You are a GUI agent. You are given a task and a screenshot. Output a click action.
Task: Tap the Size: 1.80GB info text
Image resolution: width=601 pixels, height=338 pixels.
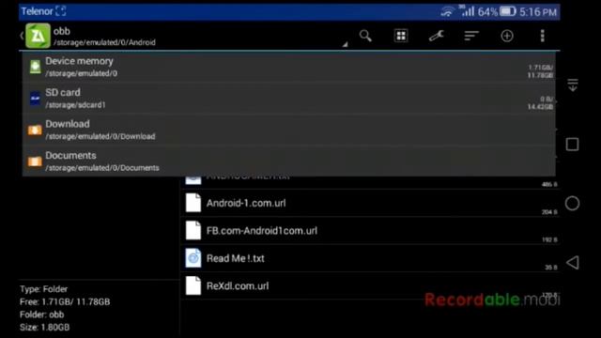[45, 328]
